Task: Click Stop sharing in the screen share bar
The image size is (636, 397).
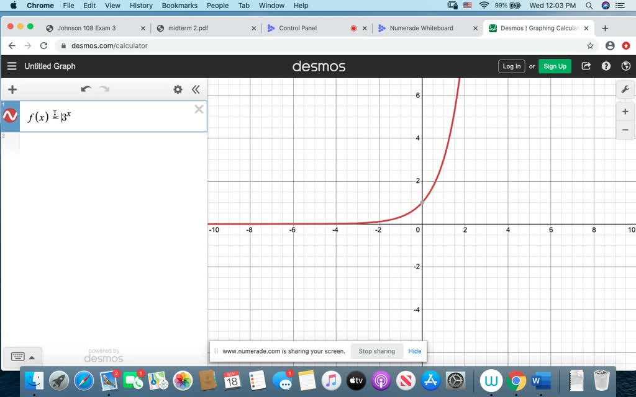Action: (376, 350)
